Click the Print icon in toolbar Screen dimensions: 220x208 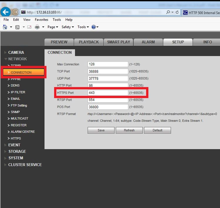pyautogui.click(x=37, y=27)
